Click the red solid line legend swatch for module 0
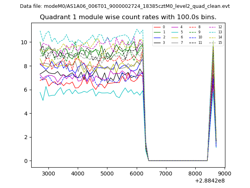 [x=157, y=27]
